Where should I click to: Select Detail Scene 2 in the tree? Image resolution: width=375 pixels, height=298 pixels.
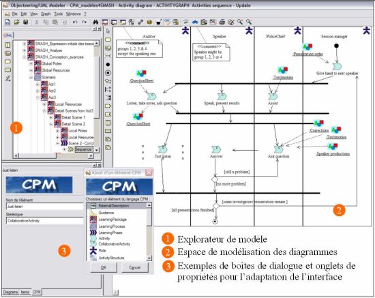coord(74,124)
